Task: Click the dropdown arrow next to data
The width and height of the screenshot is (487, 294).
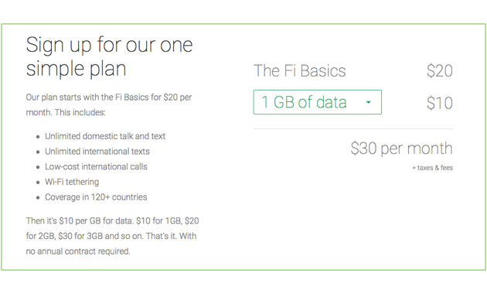Action: (369, 102)
